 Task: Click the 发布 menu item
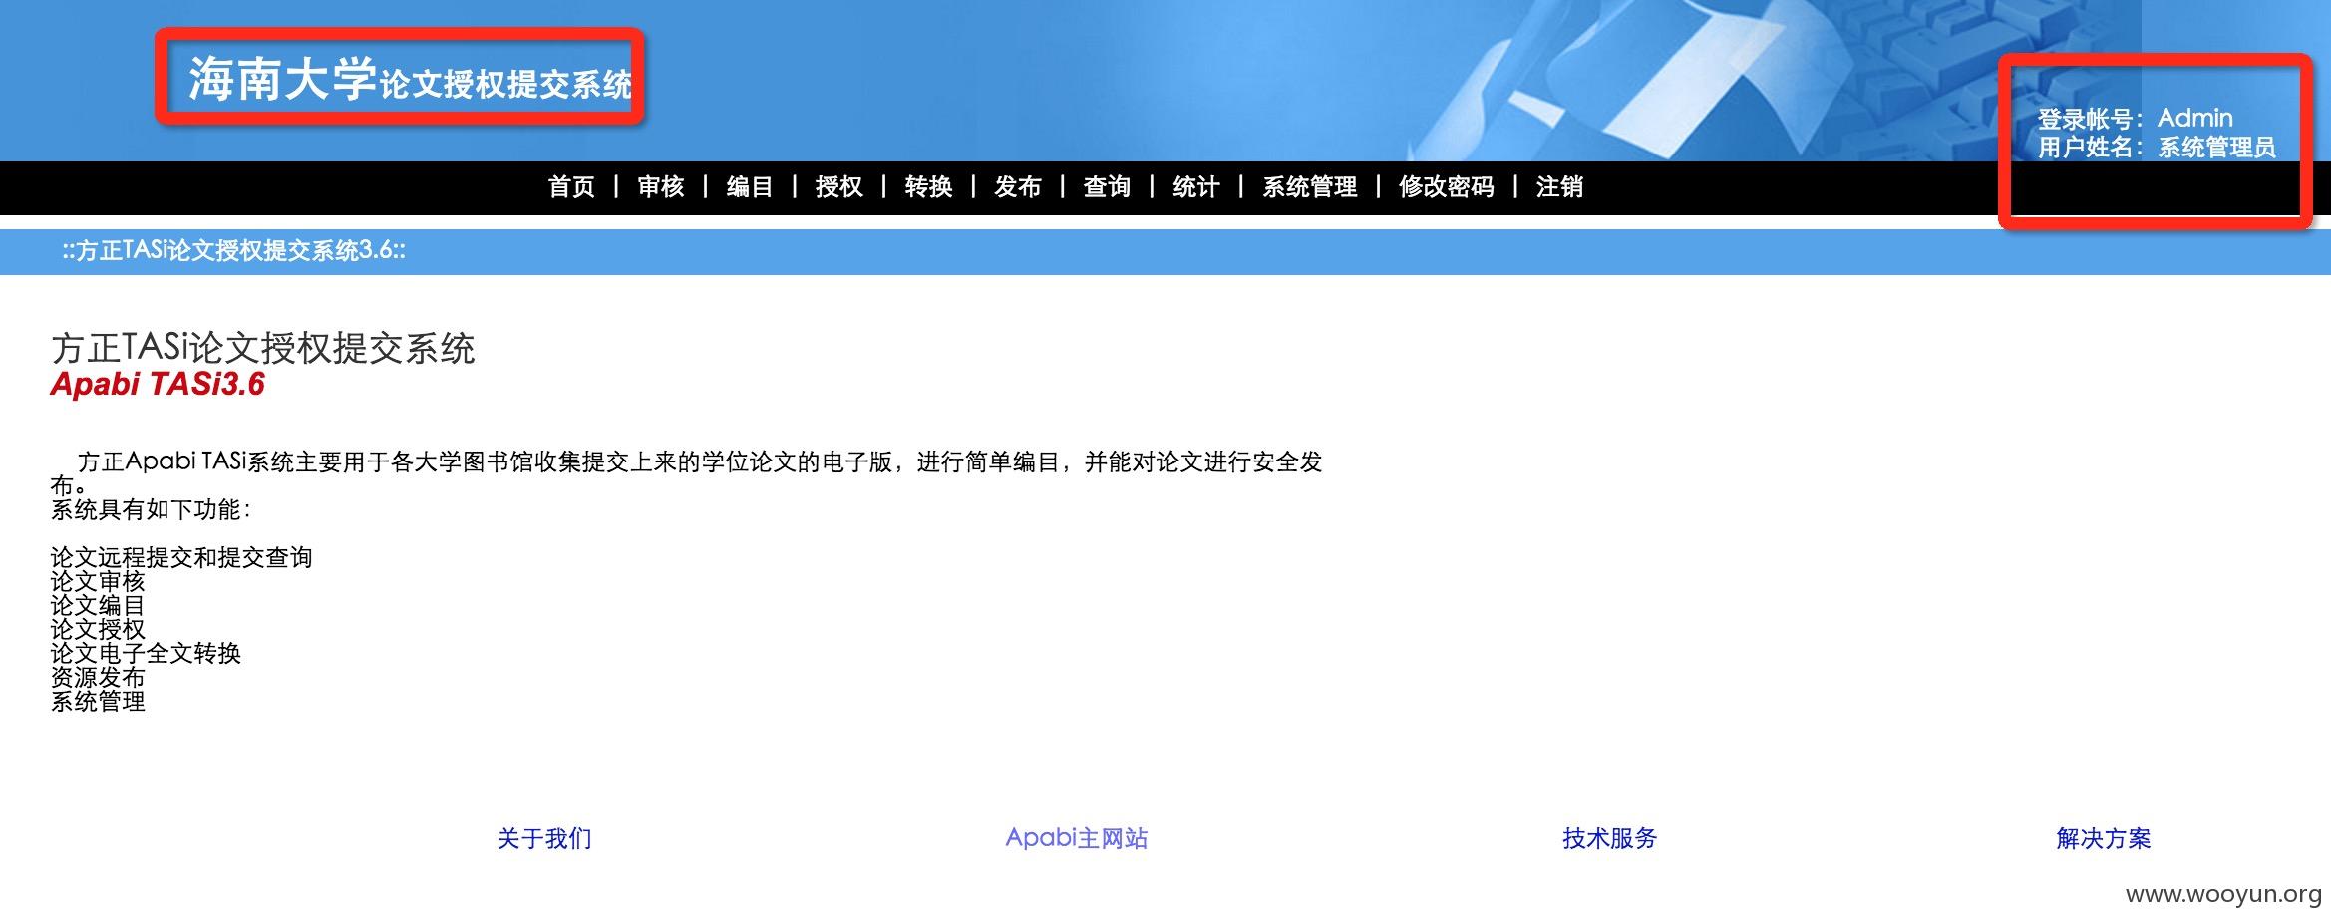pyautogui.click(x=1018, y=187)
